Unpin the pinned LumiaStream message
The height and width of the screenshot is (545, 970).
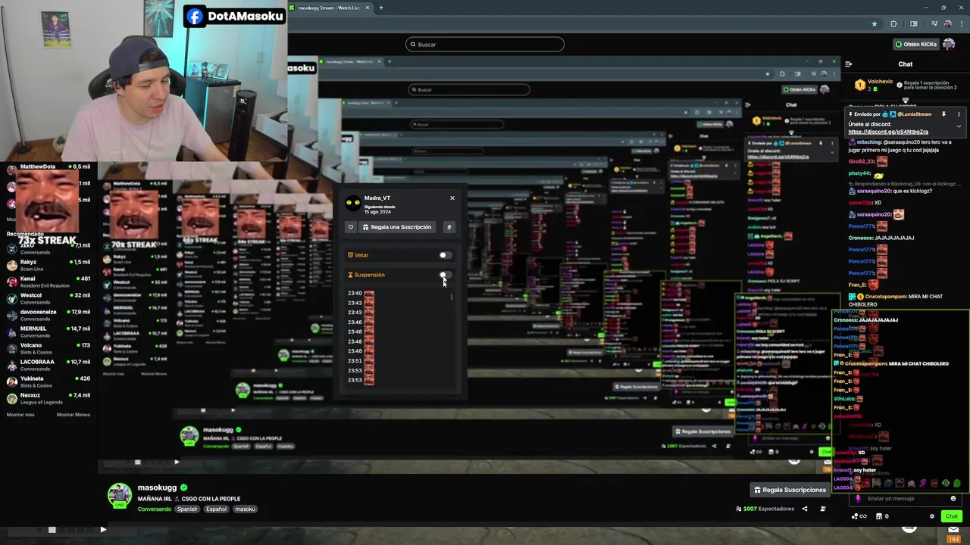943,114
